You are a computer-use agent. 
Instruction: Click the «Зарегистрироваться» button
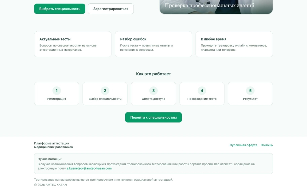(x=111, y=9)
